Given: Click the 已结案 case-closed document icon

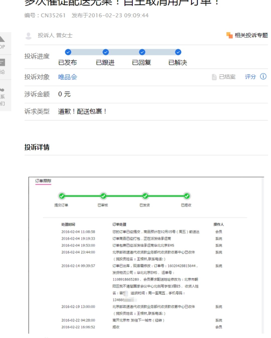Looking at the screenshot, I should pyautogui.click(x=215, y=77).
